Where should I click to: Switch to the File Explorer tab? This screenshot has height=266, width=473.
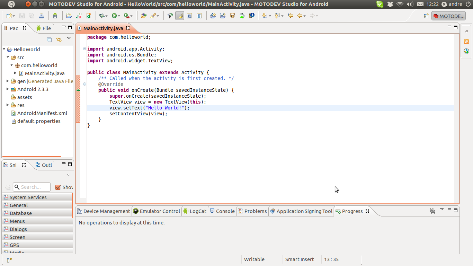(x=43, y=28)
